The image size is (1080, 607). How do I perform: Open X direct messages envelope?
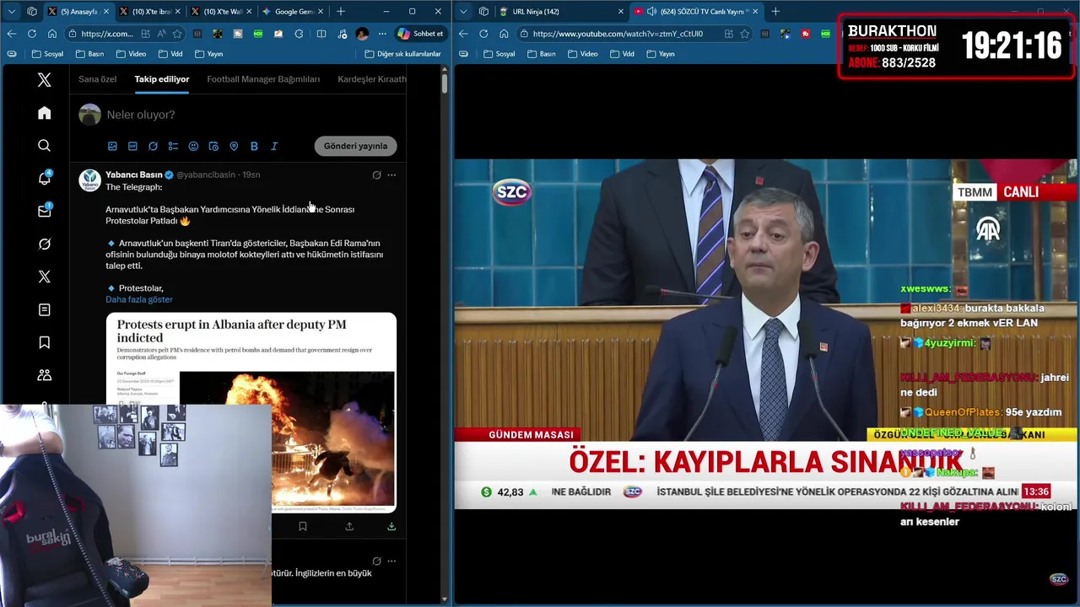[45, 211]
